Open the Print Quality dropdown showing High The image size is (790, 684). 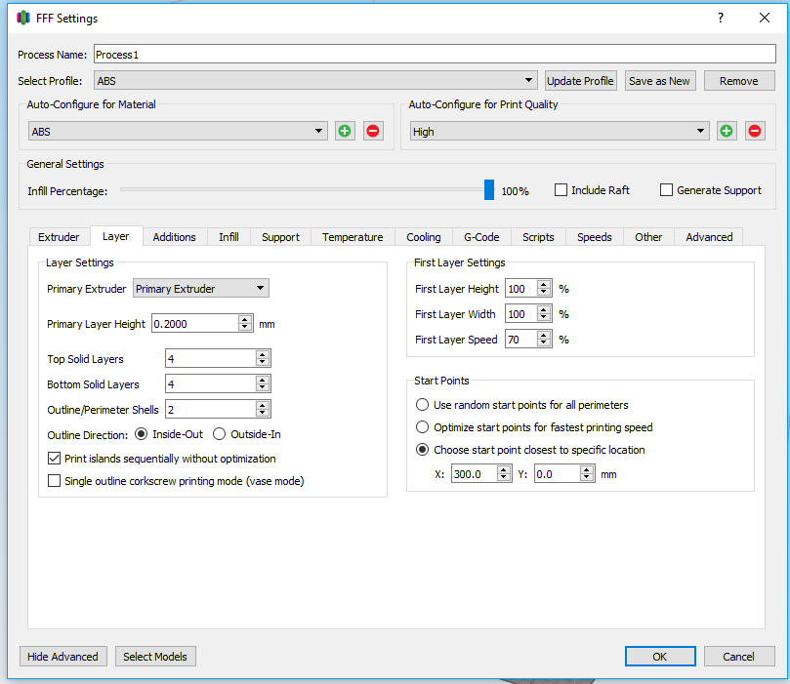pyautogui.click(x=560, y=132)
